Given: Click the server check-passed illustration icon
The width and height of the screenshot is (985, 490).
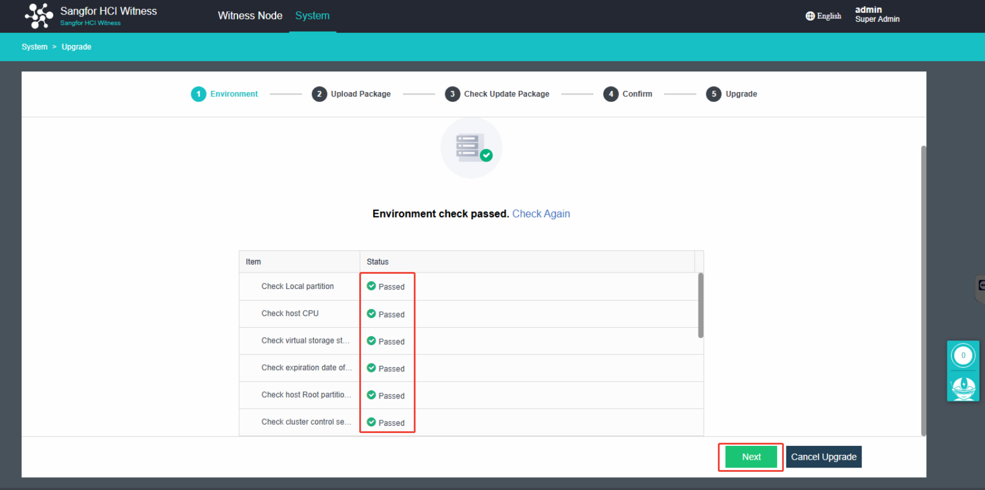Looking at the screenshot, I should pyautogui.click(x=471, y=148).
